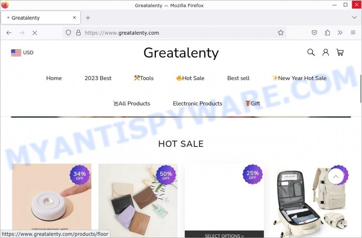This screenshot has width=362, height=238.
Task: Open the Firefox extensions puzzle icon
Action: click(327, 33)
